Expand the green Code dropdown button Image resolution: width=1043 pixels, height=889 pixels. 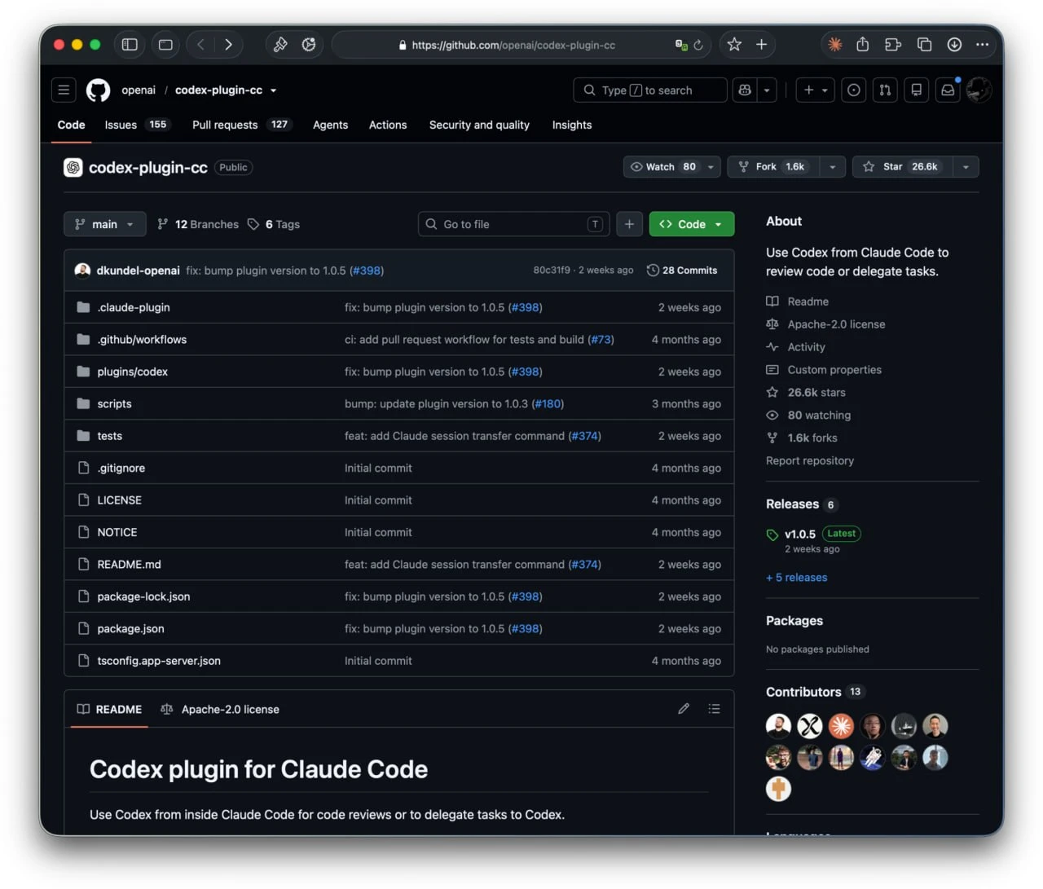[692, 224]
